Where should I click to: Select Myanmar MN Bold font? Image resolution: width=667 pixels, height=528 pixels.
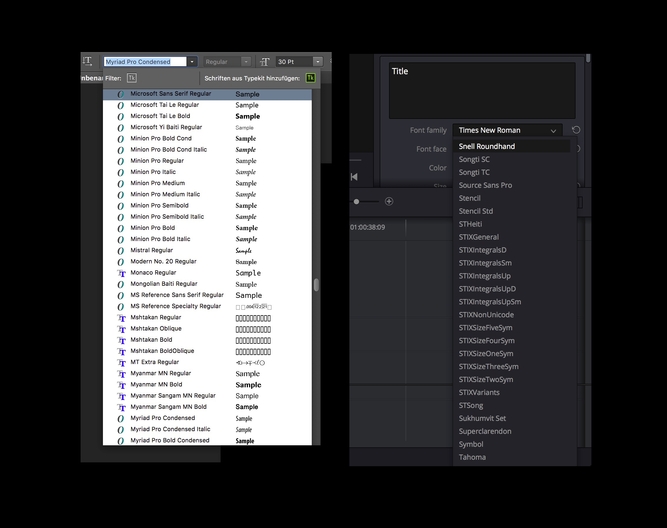click(x=207, y=385)
